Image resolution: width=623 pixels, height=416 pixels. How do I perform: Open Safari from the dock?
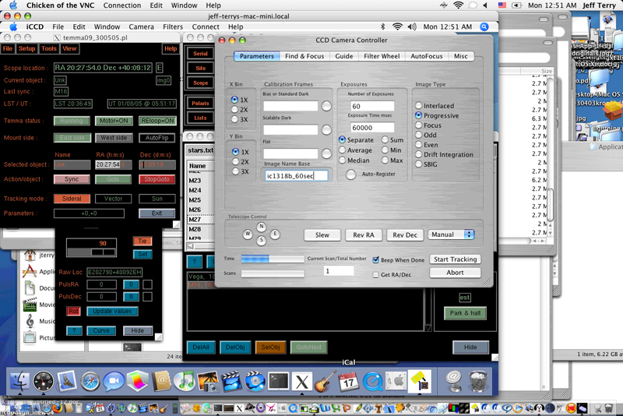(92, 381)
